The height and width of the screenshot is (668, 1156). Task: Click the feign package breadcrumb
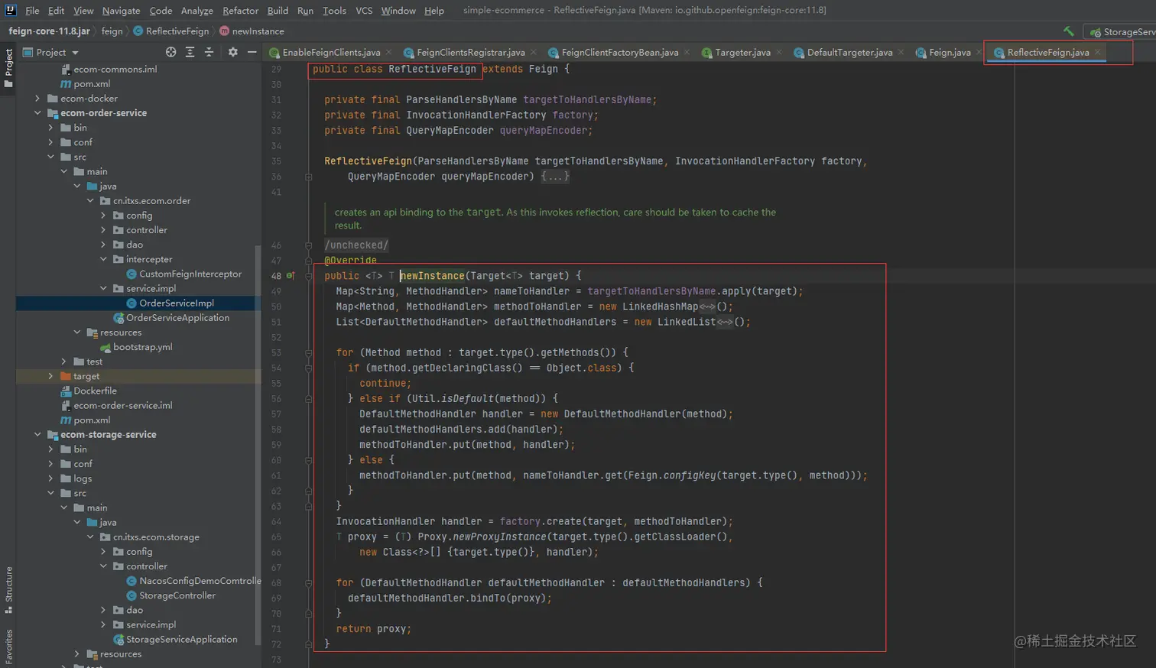[x=112, y=31]
